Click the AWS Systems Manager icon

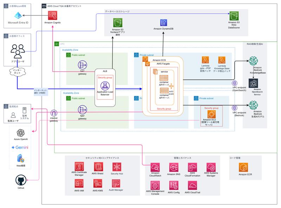(211, 167)
